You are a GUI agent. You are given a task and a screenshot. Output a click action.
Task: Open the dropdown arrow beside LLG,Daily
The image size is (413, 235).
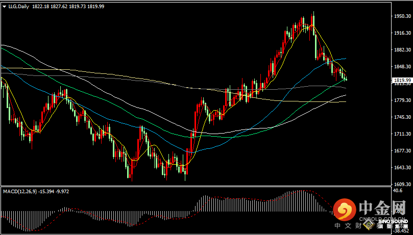(x=4, y=7)
